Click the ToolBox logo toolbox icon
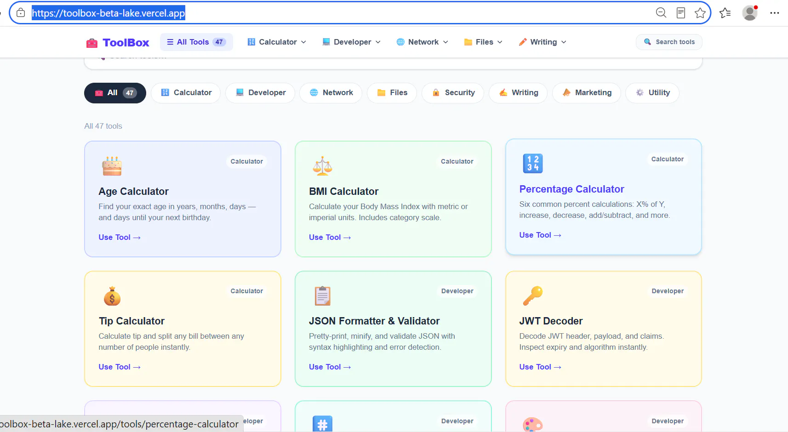 point(92,43)
